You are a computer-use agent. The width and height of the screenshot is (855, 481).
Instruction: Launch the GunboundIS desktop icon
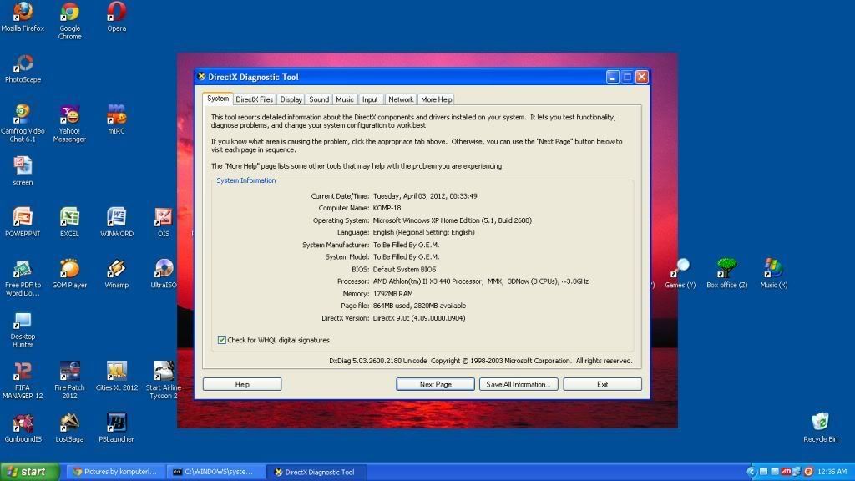point(23,428)
